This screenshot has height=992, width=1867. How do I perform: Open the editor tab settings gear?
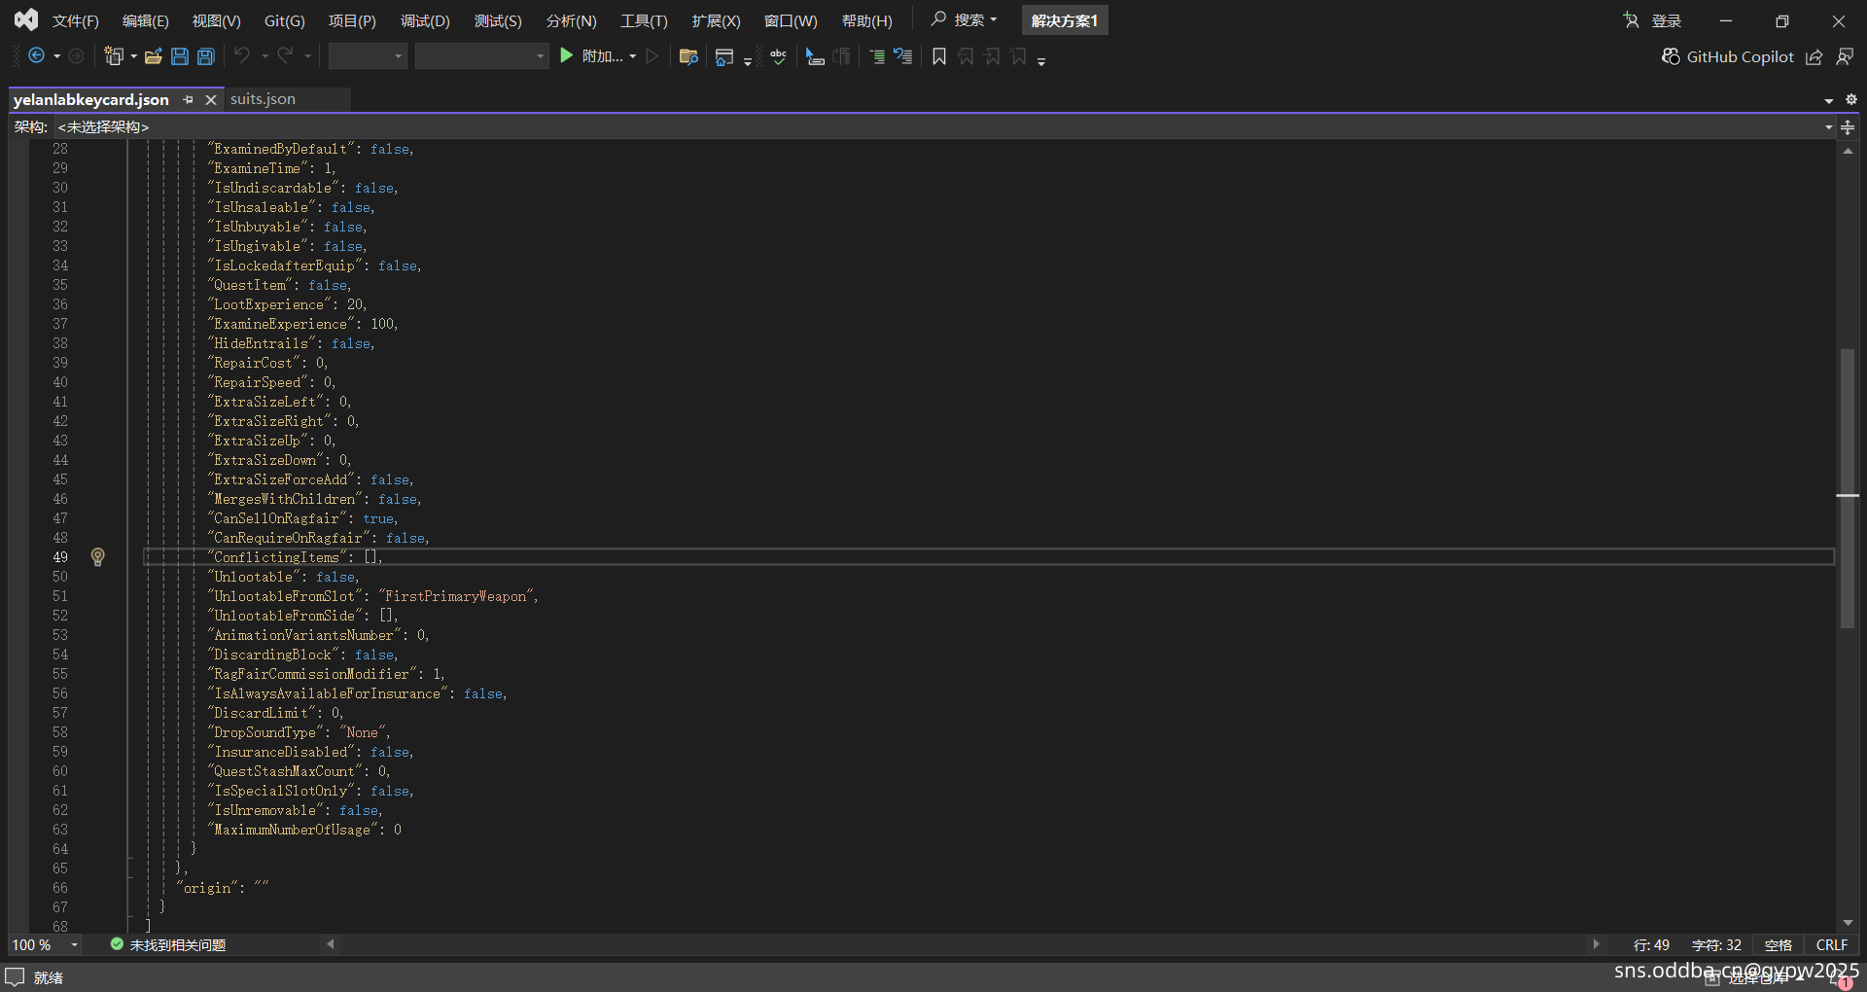tap(1851, 99)
